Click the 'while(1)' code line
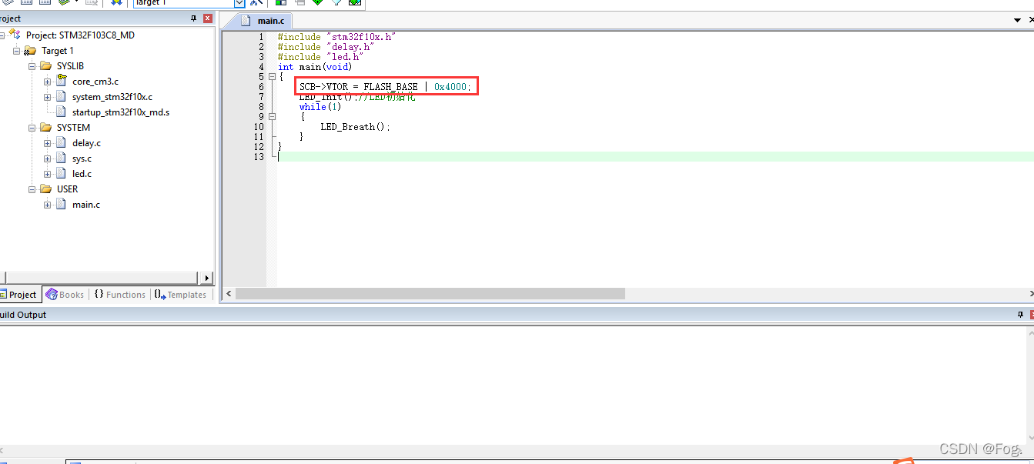The height and width of the screenshot is (464, 1034). point(320,107)
